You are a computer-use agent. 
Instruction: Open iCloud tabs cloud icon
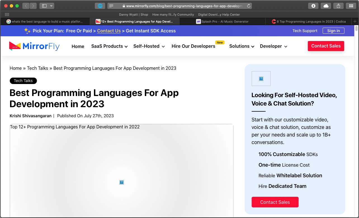[326, 6]
